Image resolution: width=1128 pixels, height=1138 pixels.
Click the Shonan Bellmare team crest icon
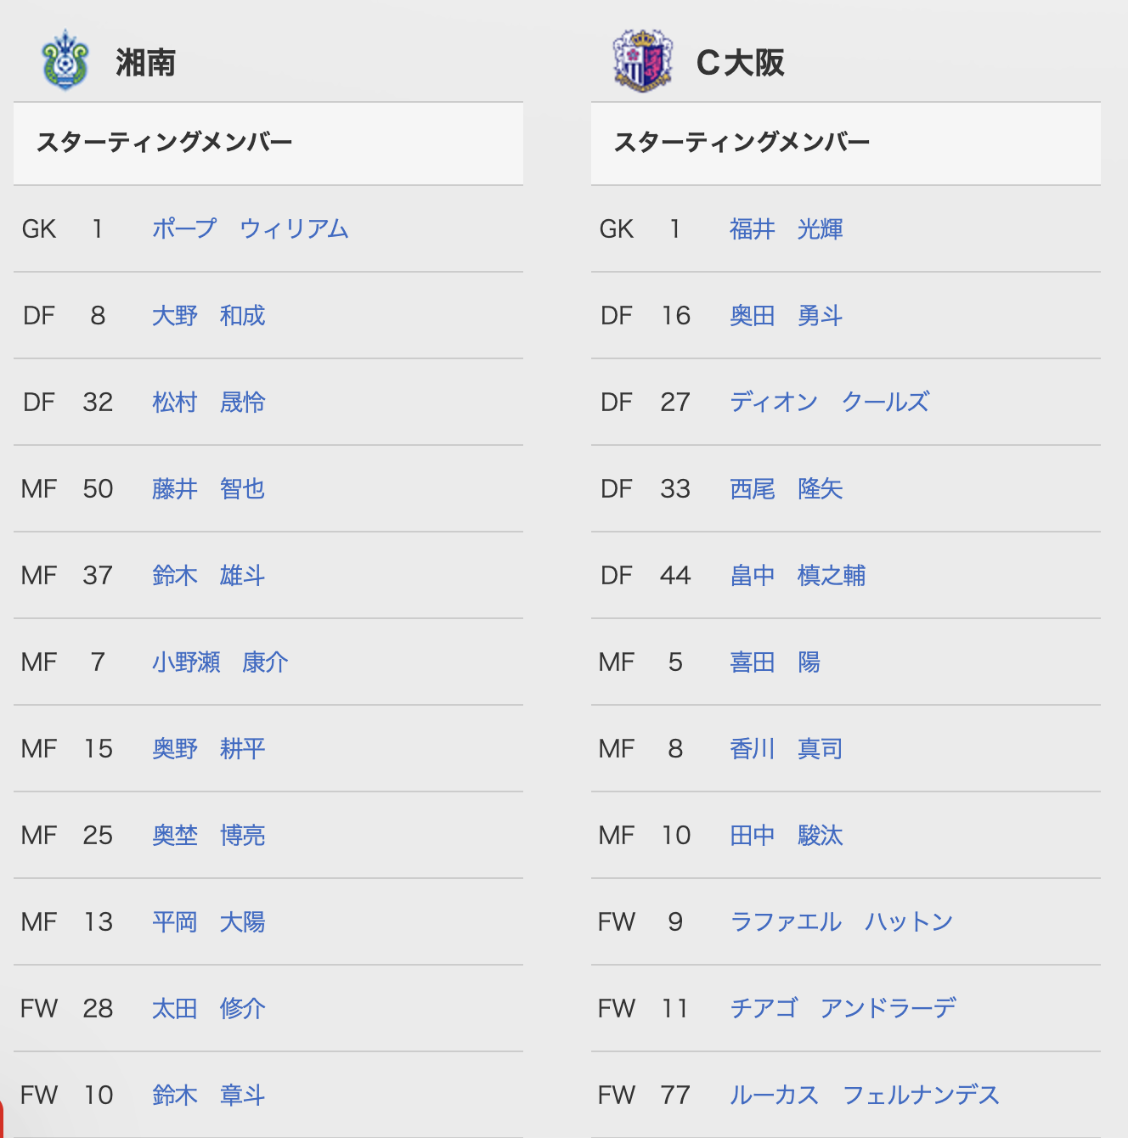65,60
